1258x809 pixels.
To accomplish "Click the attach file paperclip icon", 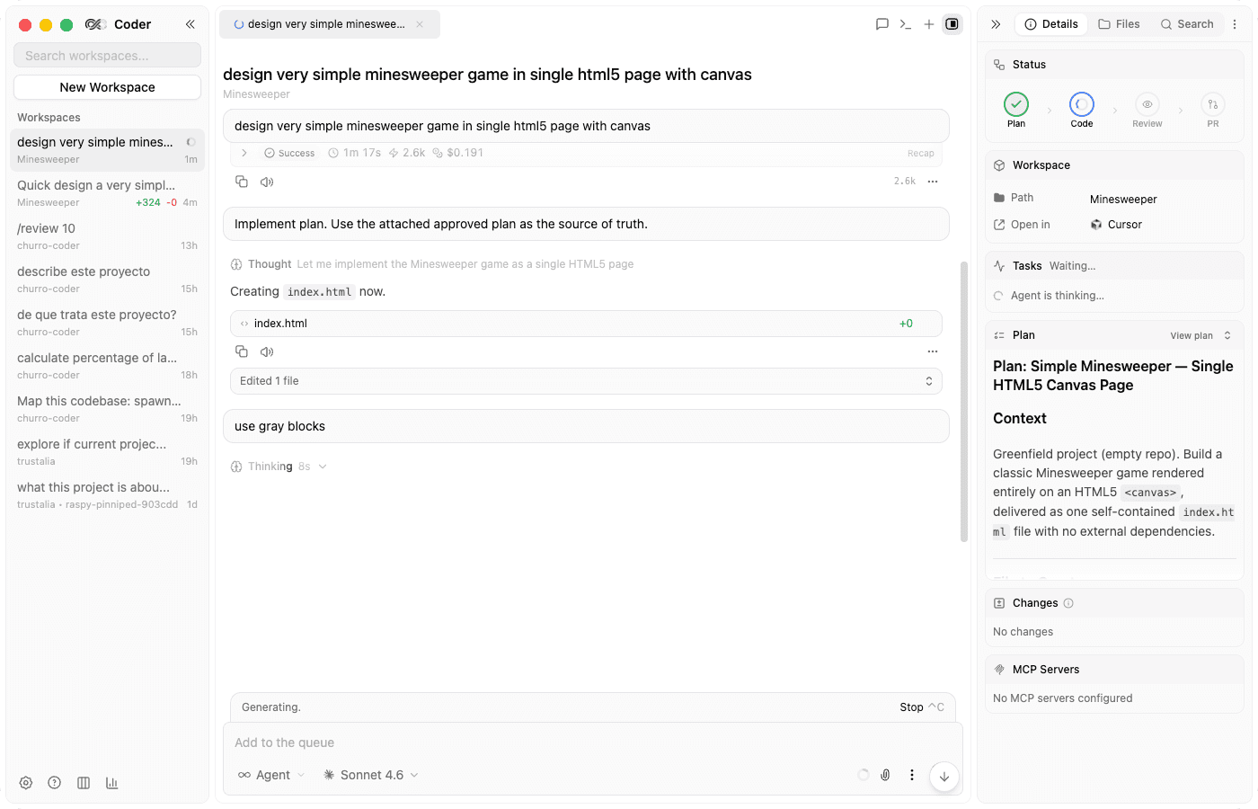I will (885, 775).
